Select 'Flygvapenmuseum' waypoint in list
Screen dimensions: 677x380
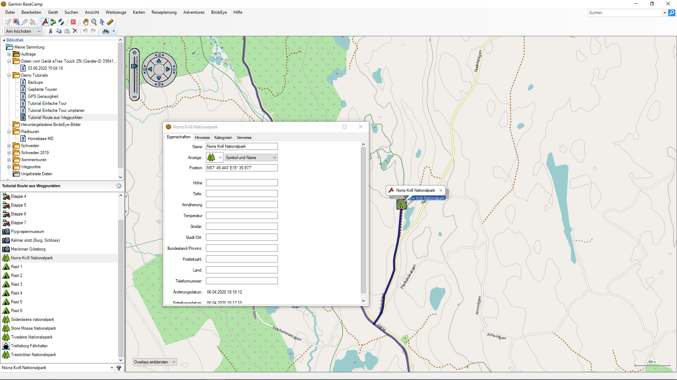[28, 232]
